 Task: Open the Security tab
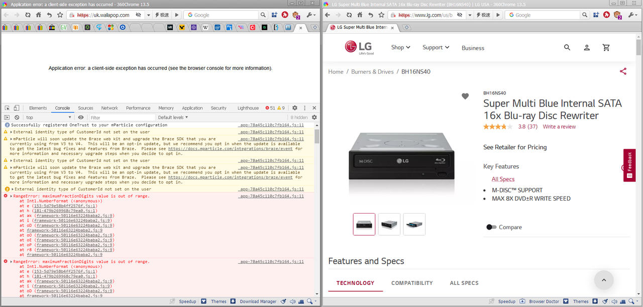coord(219,108)
